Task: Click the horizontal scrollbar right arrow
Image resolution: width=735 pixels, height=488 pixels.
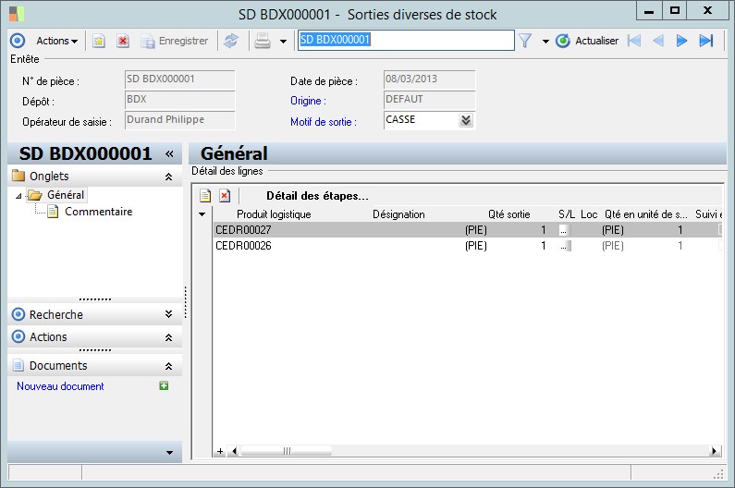Action: click(x=715, y=451)
